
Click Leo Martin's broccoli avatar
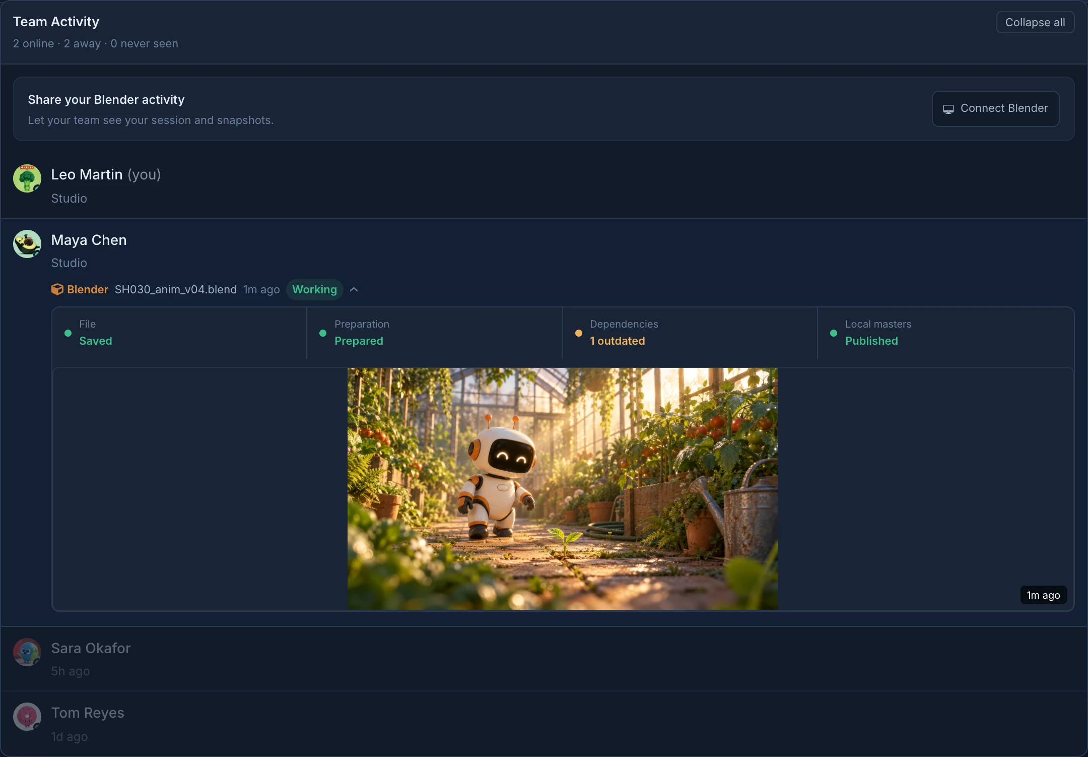click(27, 178)
